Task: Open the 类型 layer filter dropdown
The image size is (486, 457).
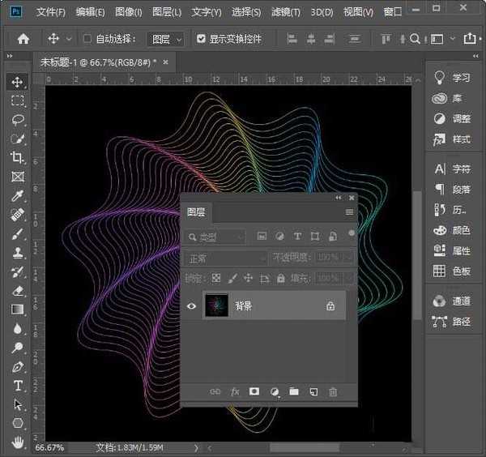Action: [215, 237]
